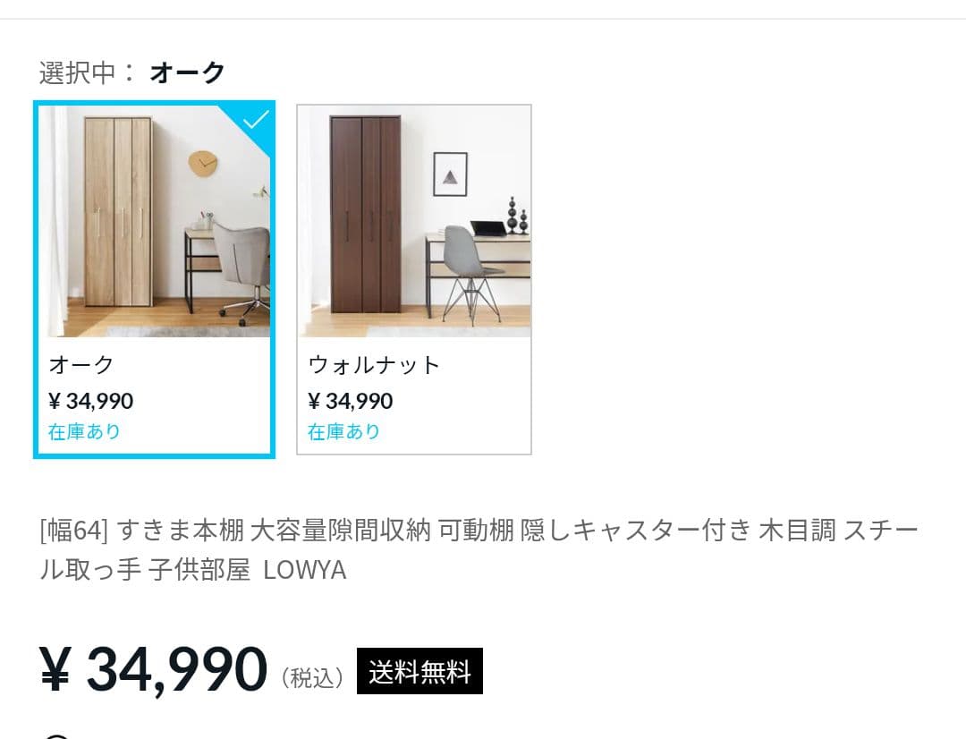Click the 送料無料 black badge

click(x=420, y=671)
